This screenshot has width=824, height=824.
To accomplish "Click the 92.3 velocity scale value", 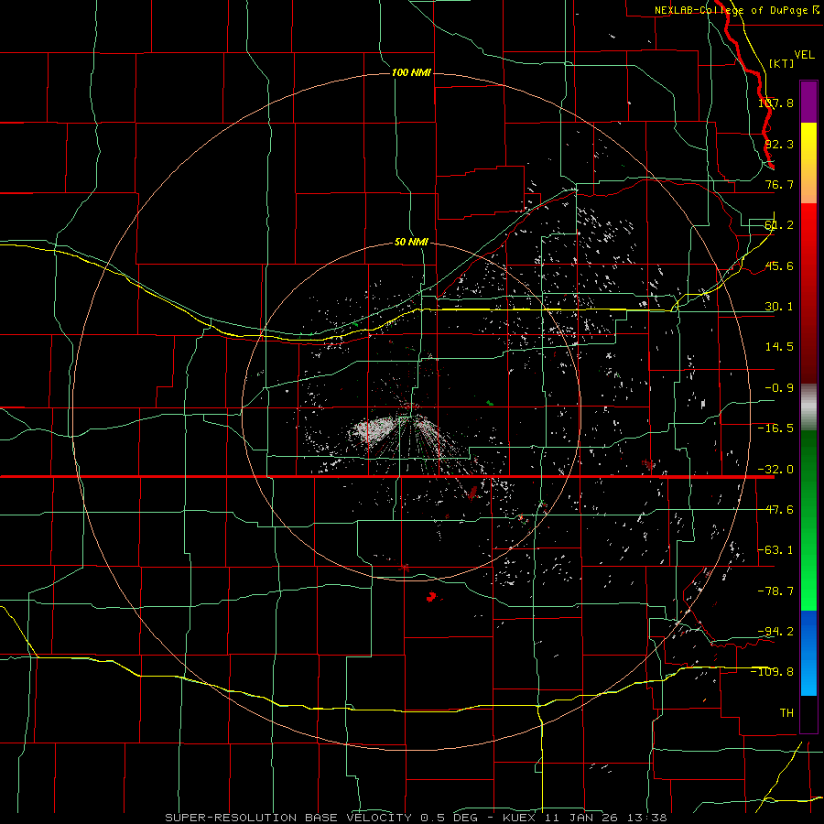I will pos(779,144).
